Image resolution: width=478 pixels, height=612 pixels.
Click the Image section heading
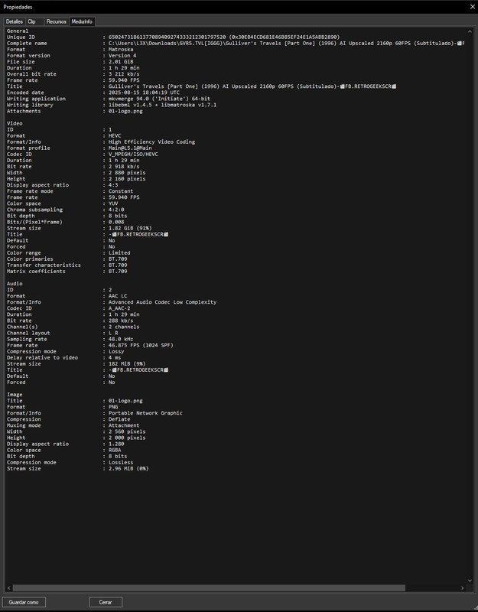click(15, 395)
